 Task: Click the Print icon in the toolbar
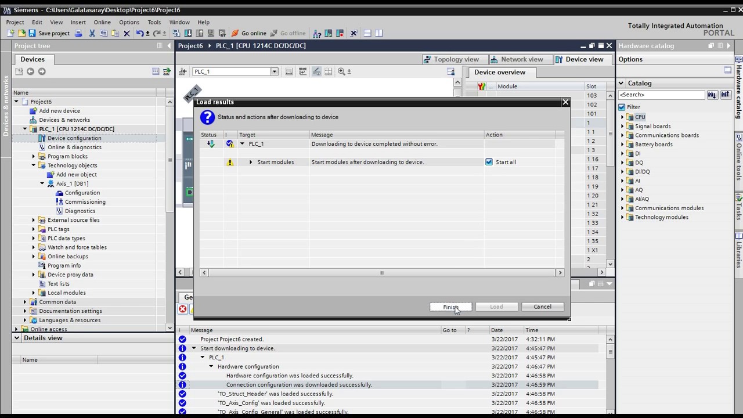click(78, 33)
